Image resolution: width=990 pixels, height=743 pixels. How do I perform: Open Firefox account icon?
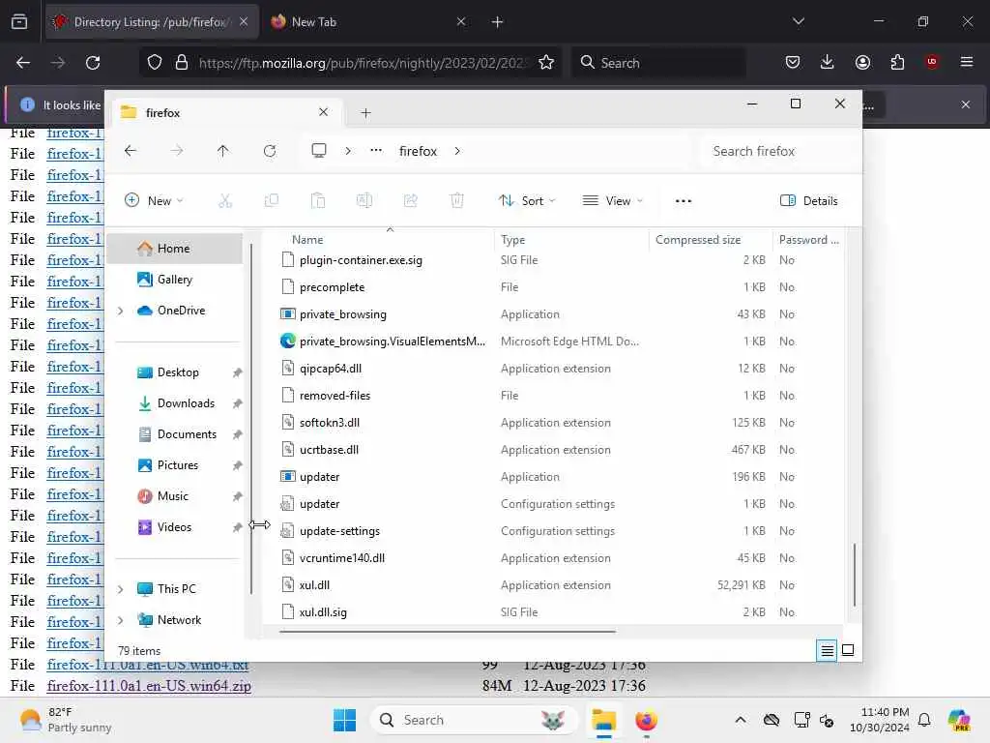click(x=862, y=63)
